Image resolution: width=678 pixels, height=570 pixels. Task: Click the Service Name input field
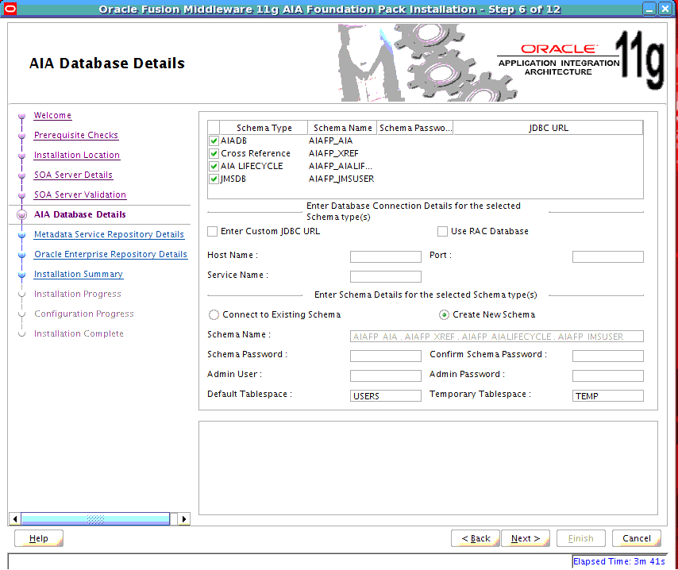coord(386,276)
